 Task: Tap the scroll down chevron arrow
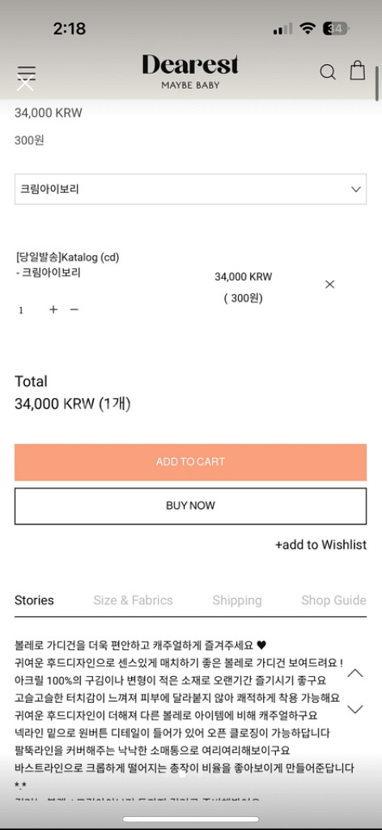point(355,708)
